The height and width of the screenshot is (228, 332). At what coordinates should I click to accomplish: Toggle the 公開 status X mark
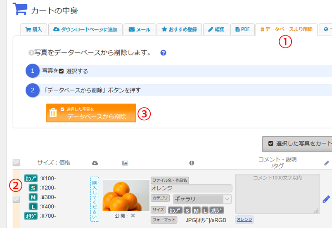click(133, 216)
